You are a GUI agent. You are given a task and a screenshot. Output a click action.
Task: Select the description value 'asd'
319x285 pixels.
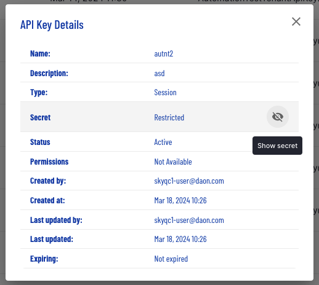coord(159,74)
